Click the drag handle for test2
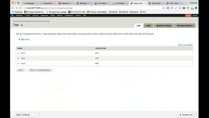 pyautogui.click(x=18, y=58)
